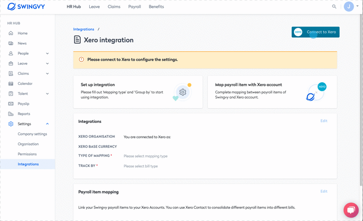
Task: Go to Permissions in sidebar
Action: point(27,154)
